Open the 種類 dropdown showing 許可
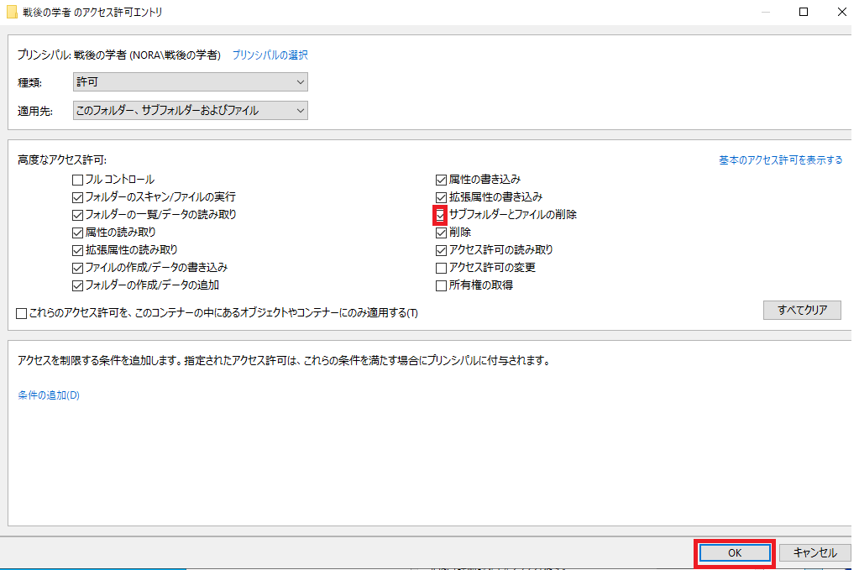Image resolution: width=859 pixels, height=570 pixels. pyautogui.click(x=190, y=82)
